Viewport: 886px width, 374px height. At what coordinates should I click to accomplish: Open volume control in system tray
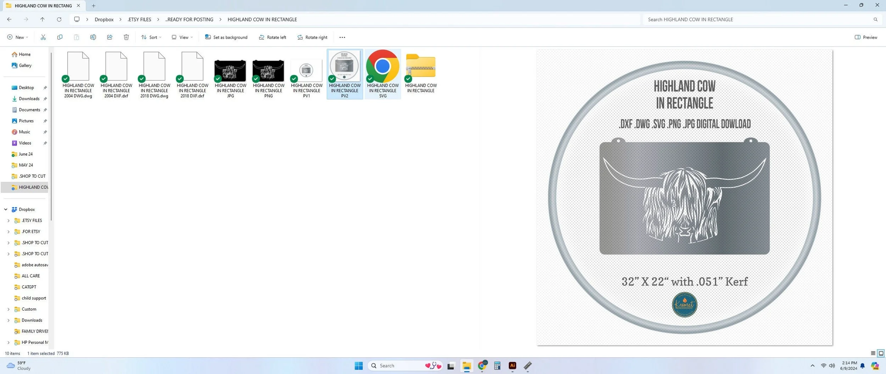pos(832,365)
